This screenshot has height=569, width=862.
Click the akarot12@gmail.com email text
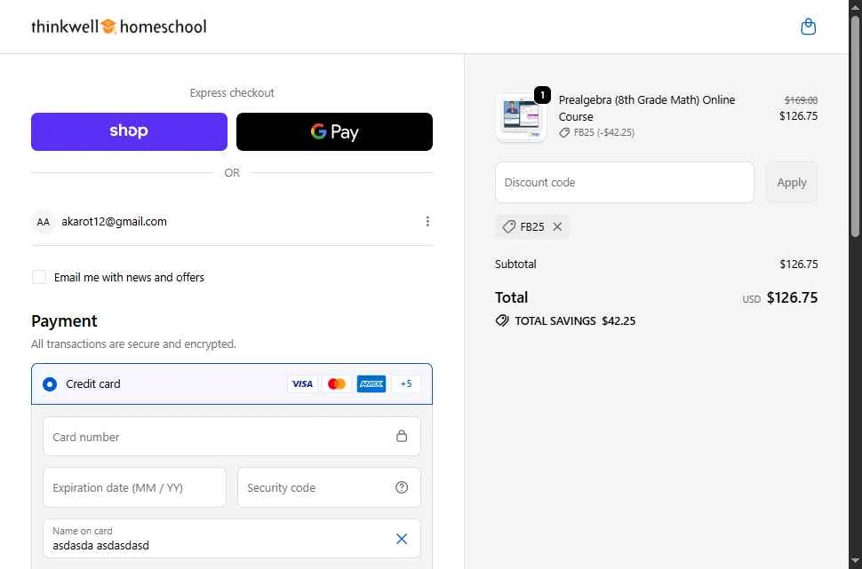click(115, 222)
